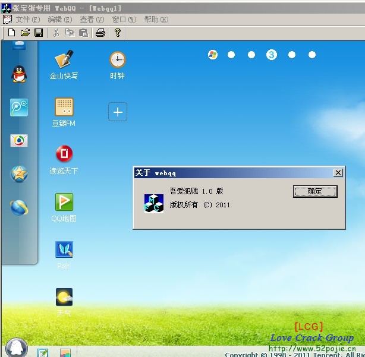Click the colorful image icon in bottom taskbar
The height and width of the screenshot is (357, 365).
[65, 353]
